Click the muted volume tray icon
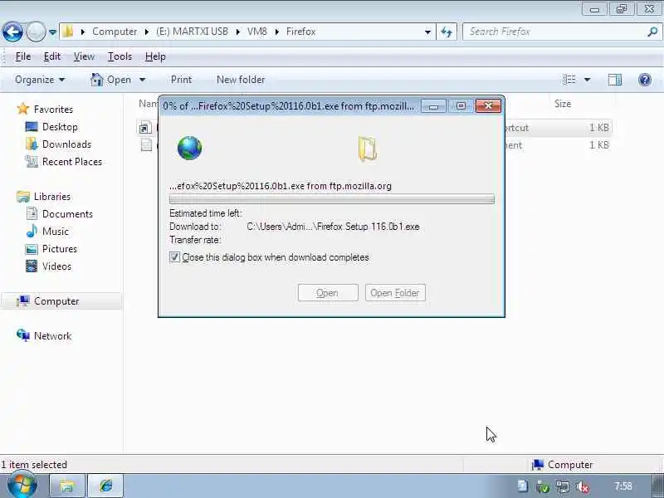 click(x=583, y=486)
